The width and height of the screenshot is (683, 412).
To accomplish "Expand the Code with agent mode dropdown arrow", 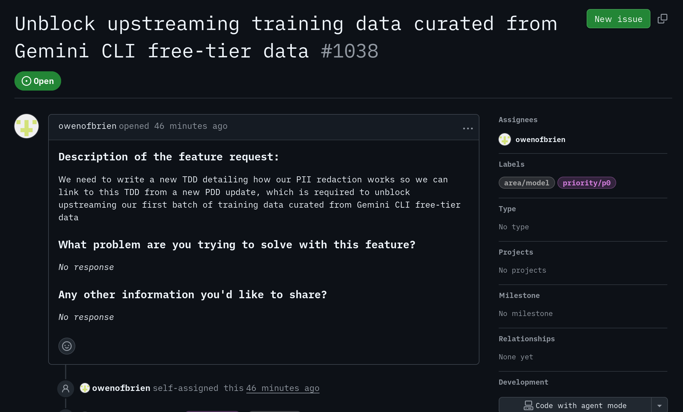I will tap(660, 406).
